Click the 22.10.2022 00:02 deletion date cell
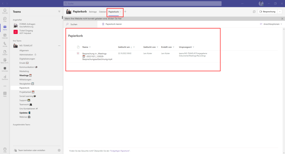 125,53
